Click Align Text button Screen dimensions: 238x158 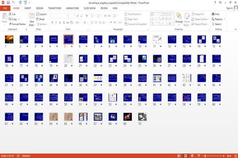[x=131, y=19]
